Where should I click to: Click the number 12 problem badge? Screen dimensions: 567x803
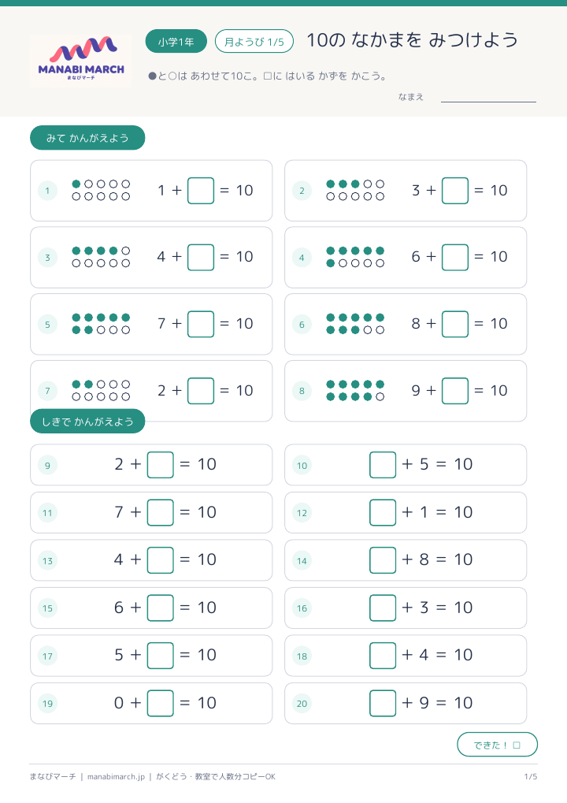click(302, 513)
